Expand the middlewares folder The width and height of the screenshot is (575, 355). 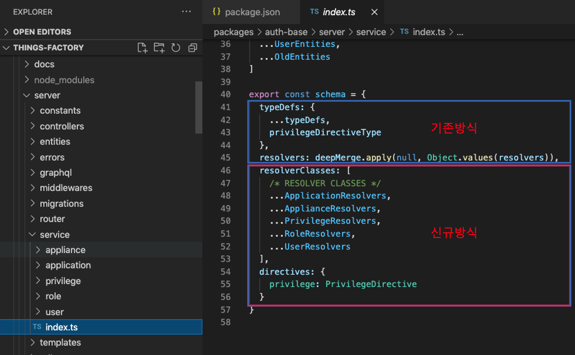[101, 188]
